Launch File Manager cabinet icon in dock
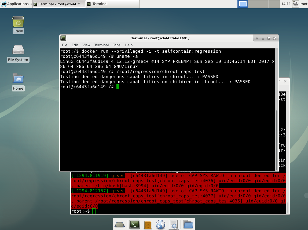Image resolution: width=308 pixels, height=230 pixels. tap(148, 225)
